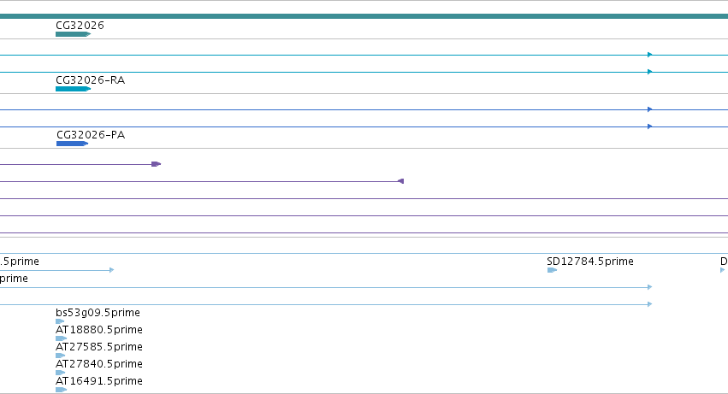Open the SD12784.5prime EST label
The width and height of the screenshot is (728, 394).
point(590,262)
